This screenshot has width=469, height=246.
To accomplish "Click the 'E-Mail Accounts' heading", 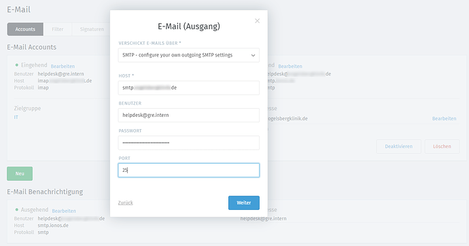I will pyautogui.click(x=32, y=47).
